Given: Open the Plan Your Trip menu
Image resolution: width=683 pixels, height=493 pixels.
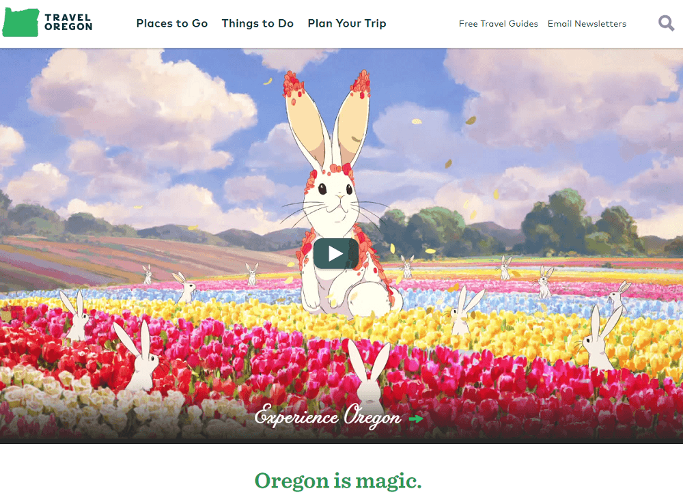Looking at the screenshot, I should pos(347,23).
